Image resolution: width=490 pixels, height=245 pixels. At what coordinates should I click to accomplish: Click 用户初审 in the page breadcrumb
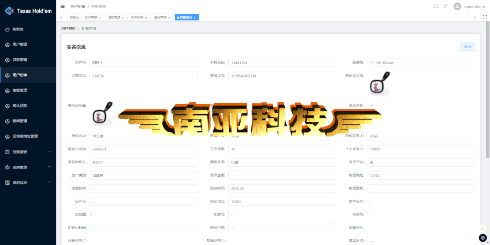pyautogui.click(x=68, y=28)
